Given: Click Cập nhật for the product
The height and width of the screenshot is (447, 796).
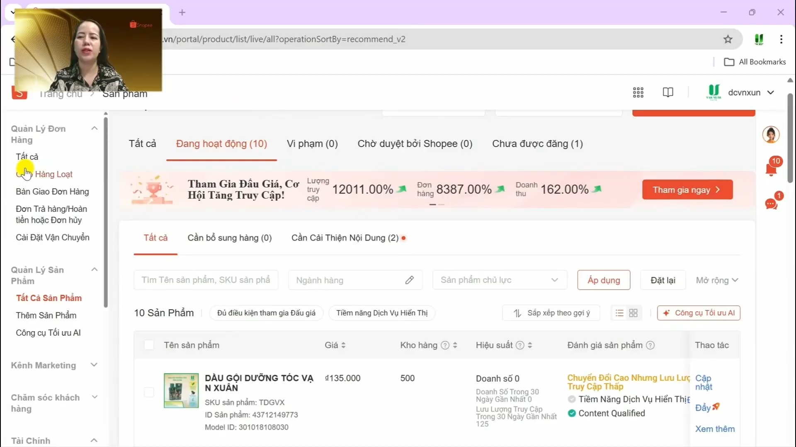Looking at the screenshot, I should pos(704,382).
